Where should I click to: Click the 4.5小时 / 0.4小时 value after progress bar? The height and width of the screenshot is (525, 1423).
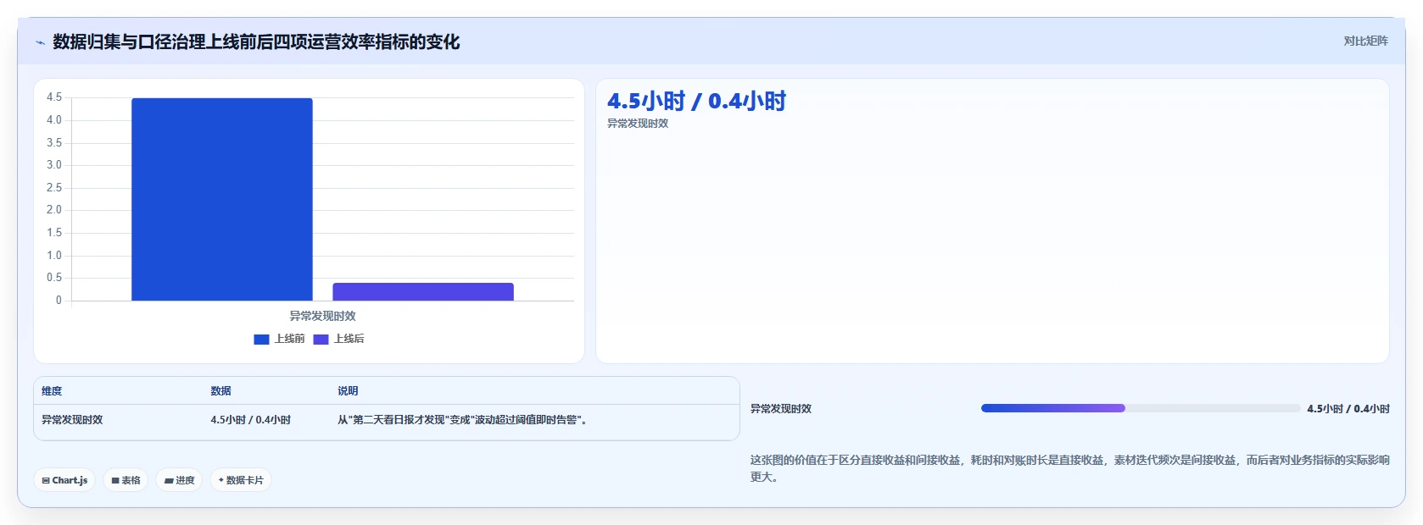(x=1348, y=409)
